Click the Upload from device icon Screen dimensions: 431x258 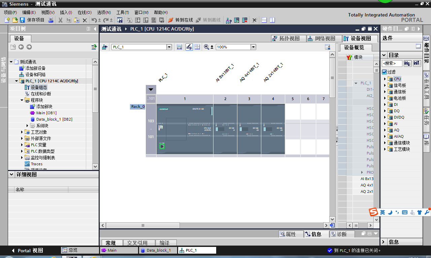coord(146,20)
